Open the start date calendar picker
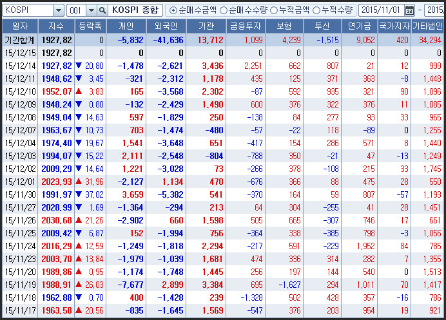Screen dimensions: 446x320 (x=409, y=10)
